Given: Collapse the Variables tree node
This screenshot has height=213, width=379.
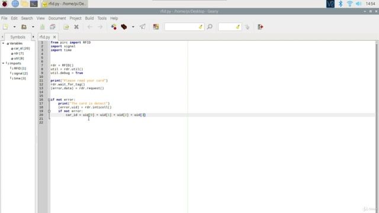Looking at the screenshot, I should coord(4,43).
